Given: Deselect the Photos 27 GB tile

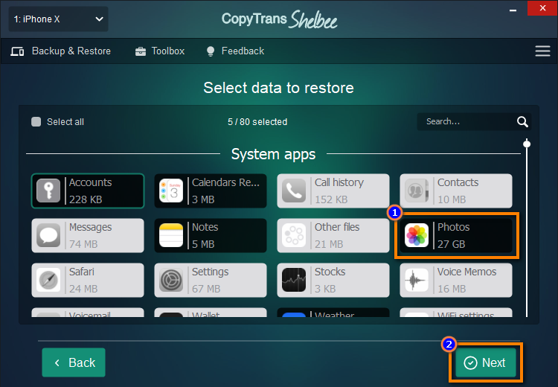Looking at the screenshot, I should coord(456,236).
